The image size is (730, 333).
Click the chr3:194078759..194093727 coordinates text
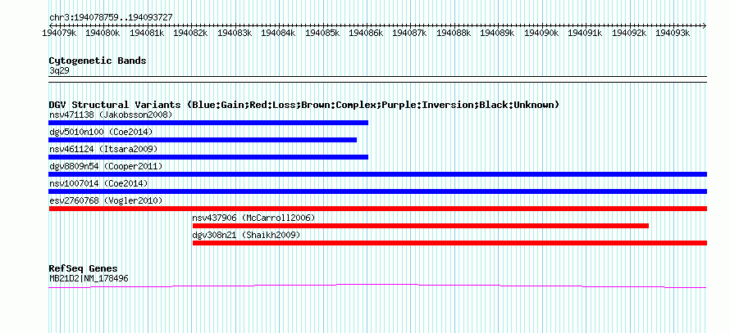[x=111, y=18]
